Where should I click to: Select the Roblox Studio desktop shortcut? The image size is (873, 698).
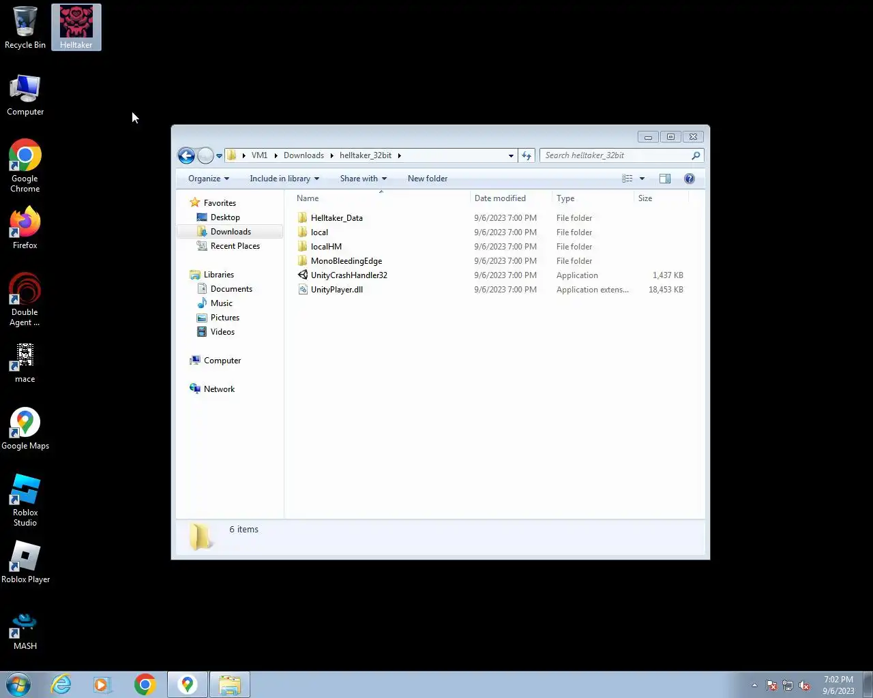[x=25, y=500]
